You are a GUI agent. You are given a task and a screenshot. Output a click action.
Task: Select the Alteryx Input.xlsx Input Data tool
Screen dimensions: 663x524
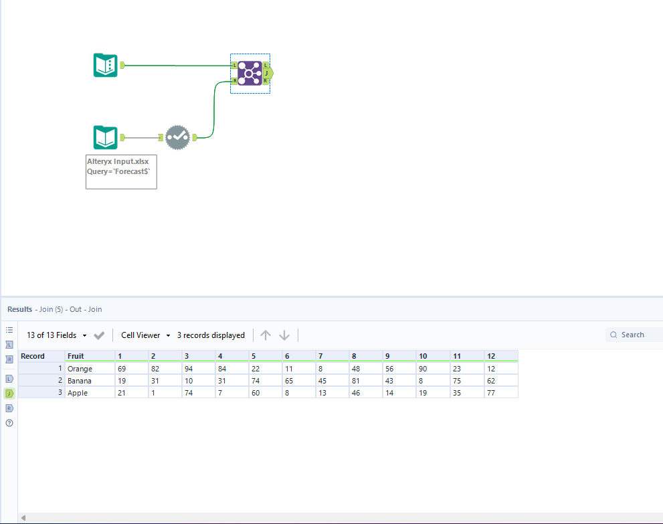(x=105, y=137)
